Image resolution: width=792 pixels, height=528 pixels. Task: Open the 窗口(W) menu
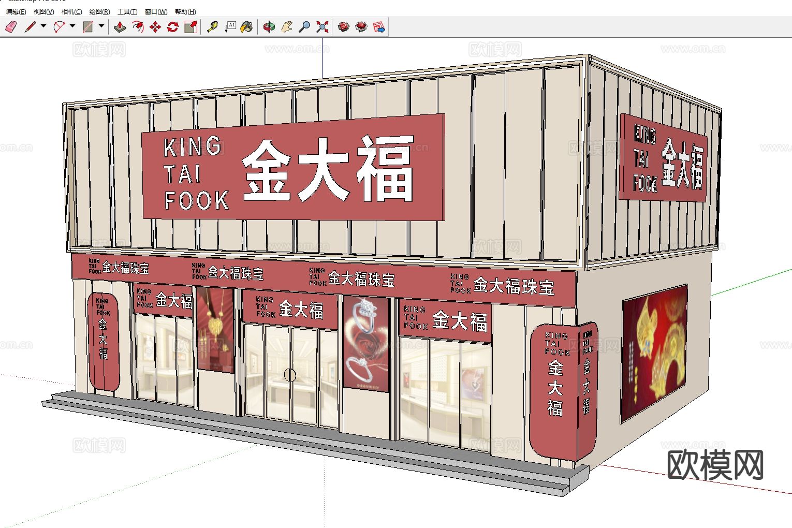[x=156, y=11]
